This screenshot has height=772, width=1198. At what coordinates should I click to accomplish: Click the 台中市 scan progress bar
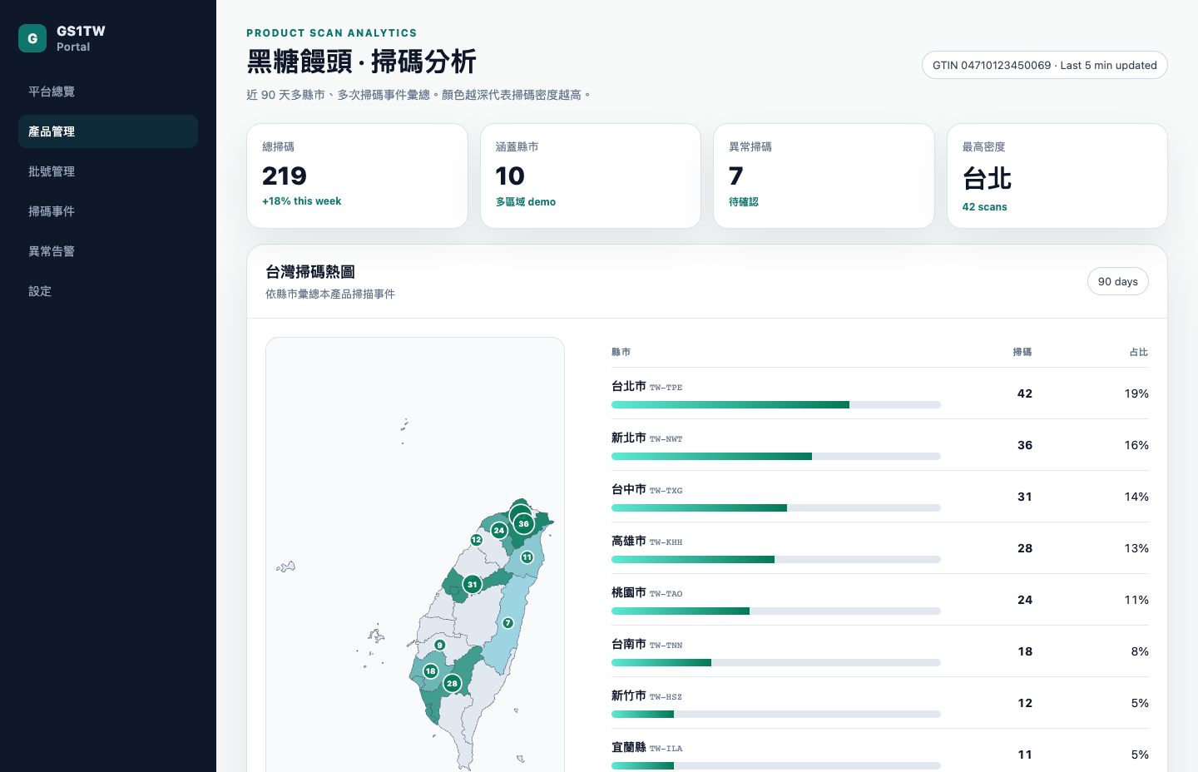[776, 508]
